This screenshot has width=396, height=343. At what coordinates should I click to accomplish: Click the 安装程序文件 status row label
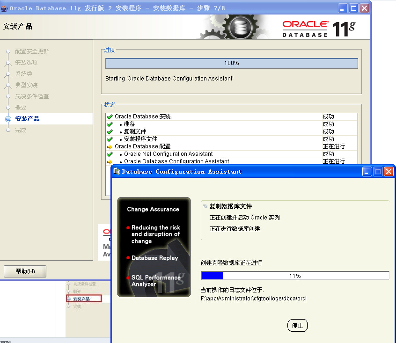(140, 139)
